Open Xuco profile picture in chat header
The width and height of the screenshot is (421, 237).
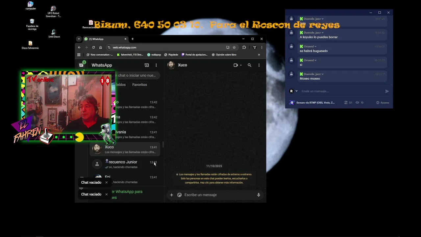pyautogui.click(x=171, y=65)
